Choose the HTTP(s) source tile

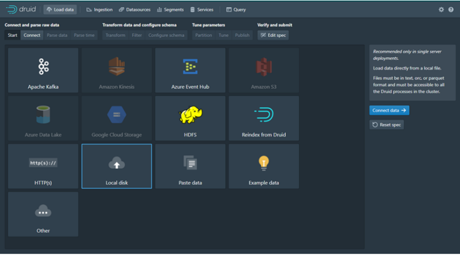click(x=43, y=166)
